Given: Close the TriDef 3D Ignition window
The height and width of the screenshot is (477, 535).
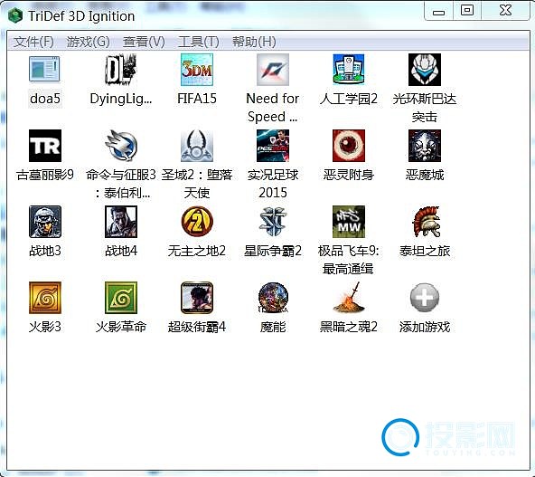Looking at the screenshot, I should click(x=505, y=11).
